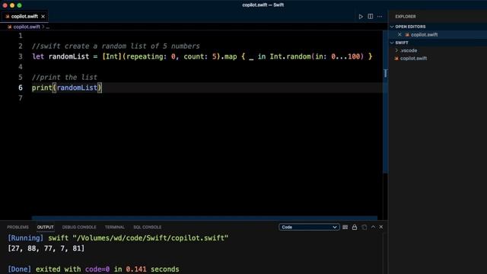487x274 pixels.
Task: Open the Code output channel dropdown
Action: [309, 227]
